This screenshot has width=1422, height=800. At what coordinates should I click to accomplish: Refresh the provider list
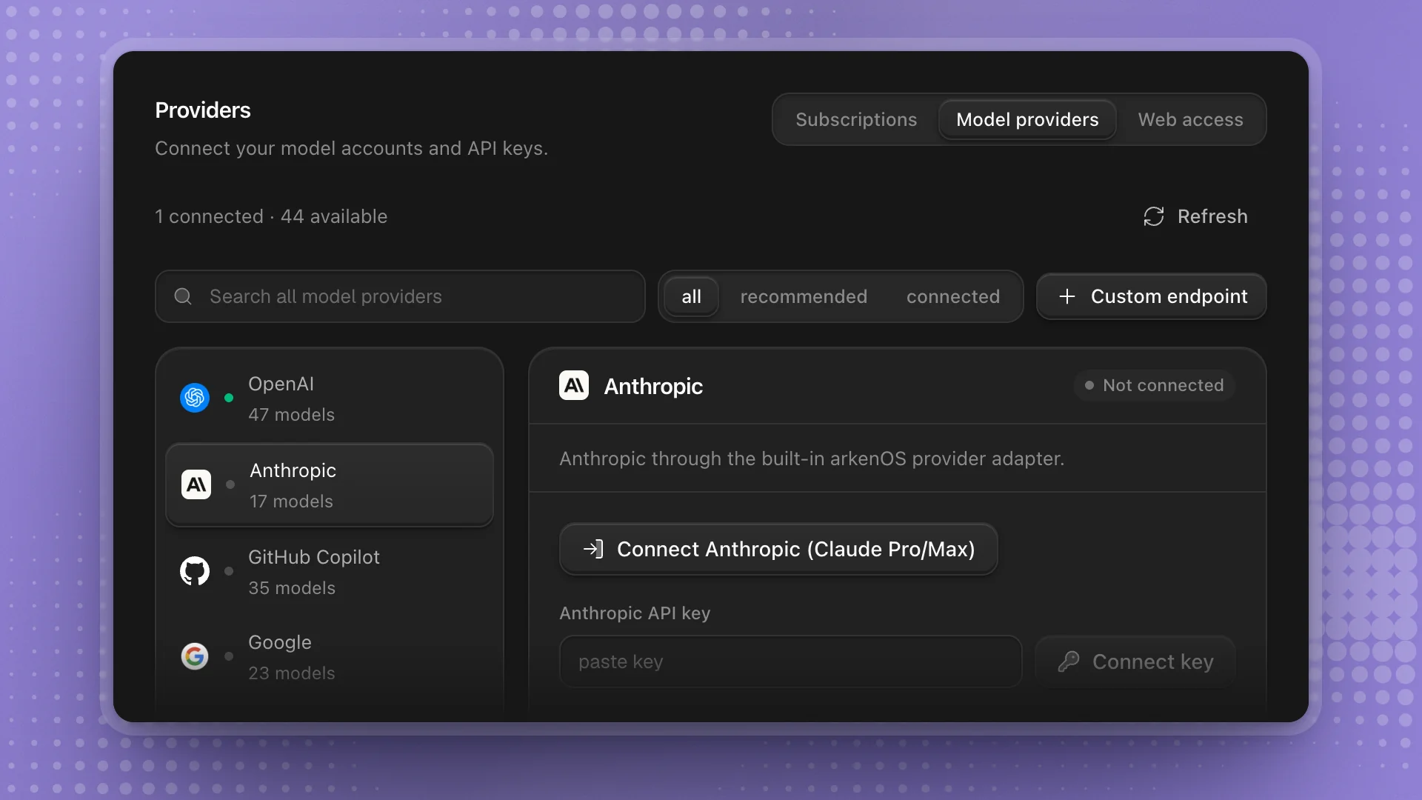(1195, 216)
